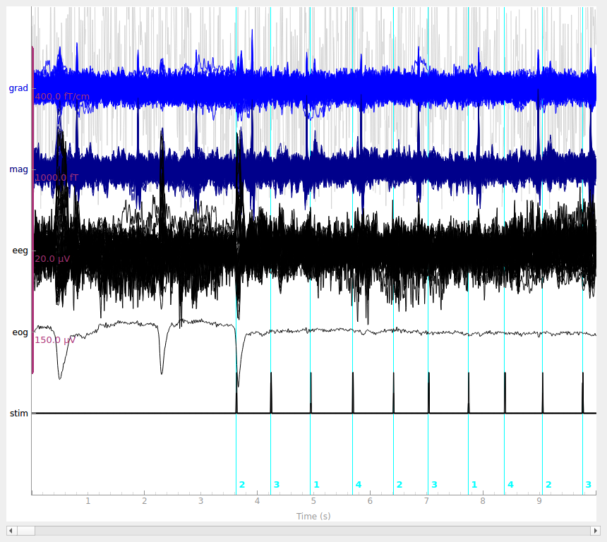The width and height of the screenshot is (607, 542).
Task: Click cyan event label 2 near 9.1 s
Action: click(548, 485)
